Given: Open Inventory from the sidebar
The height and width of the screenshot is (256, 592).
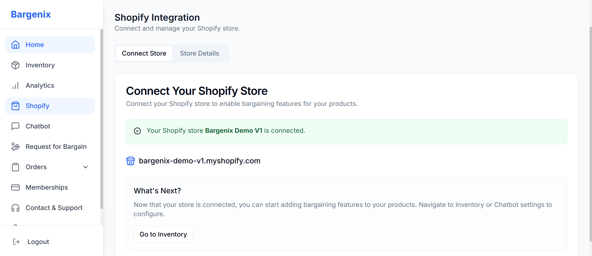Looking at the screenshot, I should coord(50,65).
